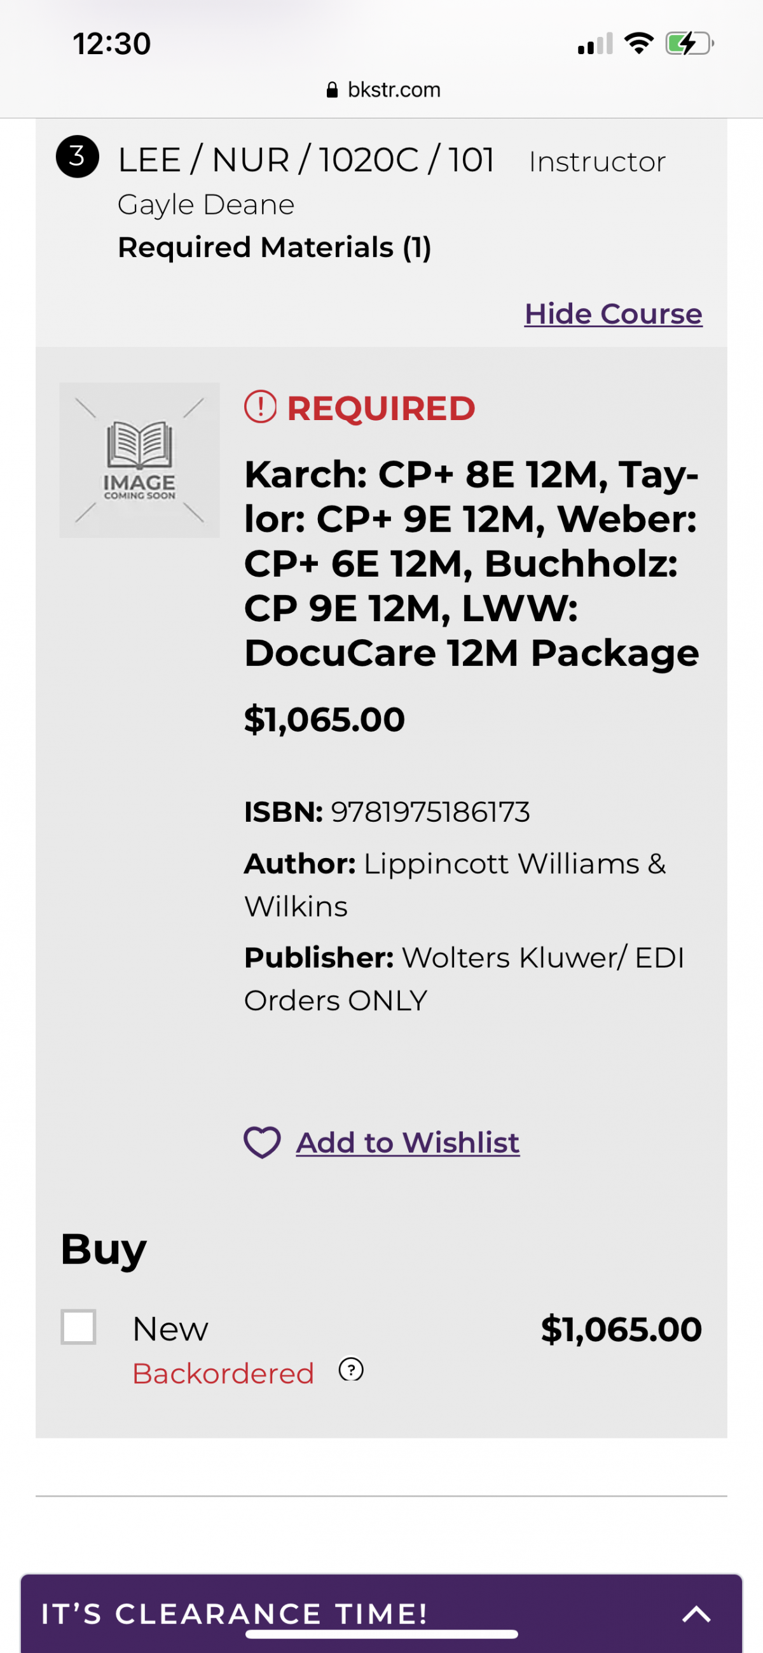This screenshot has height=1653, width=763.
Task: Select the New label under Buy
Action: click(x=170, y=1329)
